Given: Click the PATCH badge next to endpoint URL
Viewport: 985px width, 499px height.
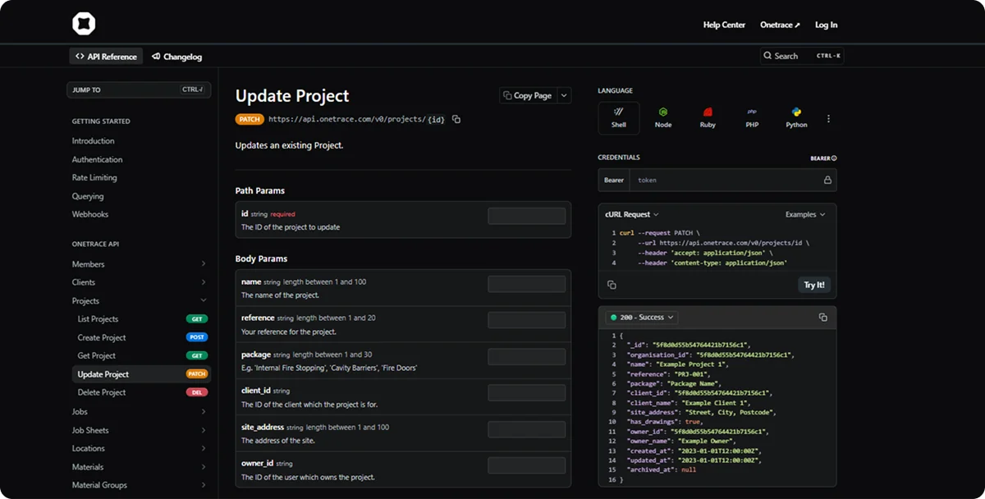Looking at the screenshot, I should [250, 119].
